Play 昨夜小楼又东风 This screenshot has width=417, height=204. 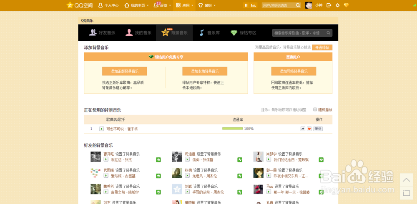coord(269,176)
